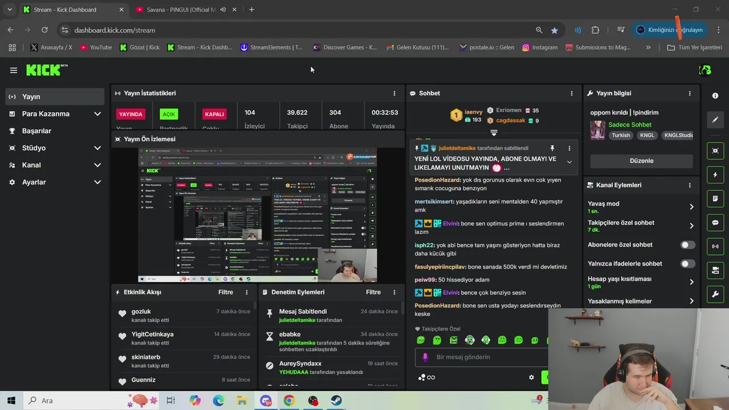
Task: Insert the angry square green emote
Action: tap(453, 340)
